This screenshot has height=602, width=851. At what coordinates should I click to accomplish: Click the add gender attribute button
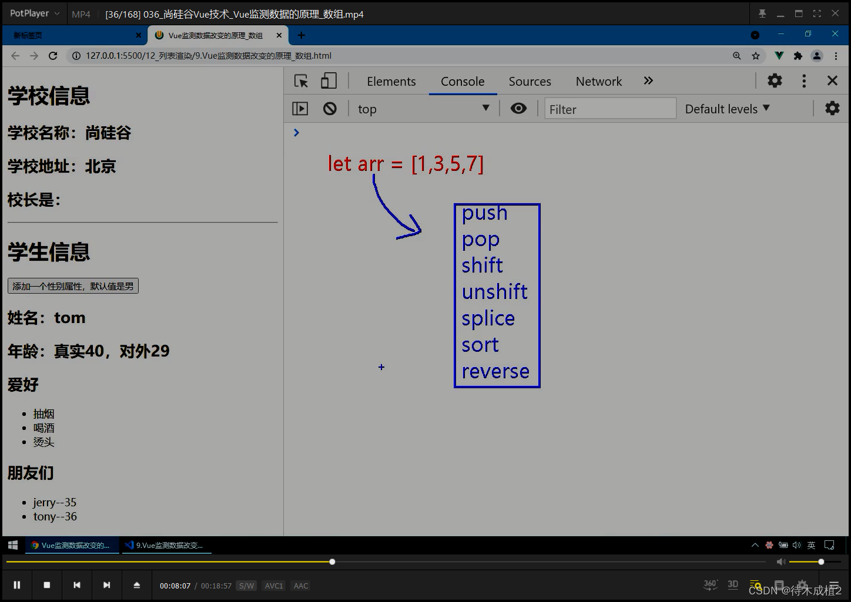pyautogui.click(x=73, y=286)
